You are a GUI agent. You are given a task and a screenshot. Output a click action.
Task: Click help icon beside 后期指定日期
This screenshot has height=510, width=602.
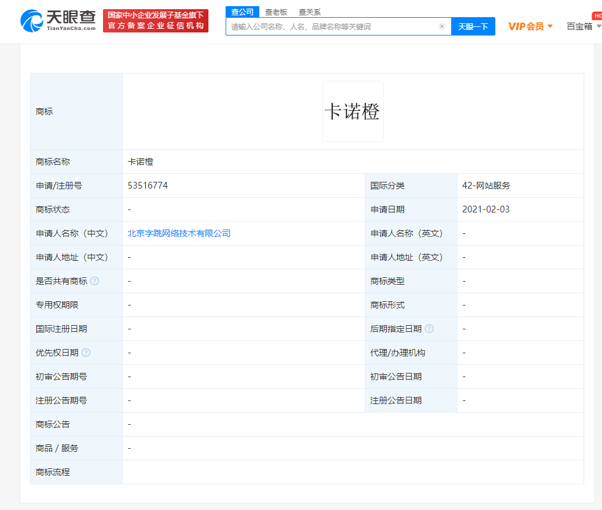[429, 329]
